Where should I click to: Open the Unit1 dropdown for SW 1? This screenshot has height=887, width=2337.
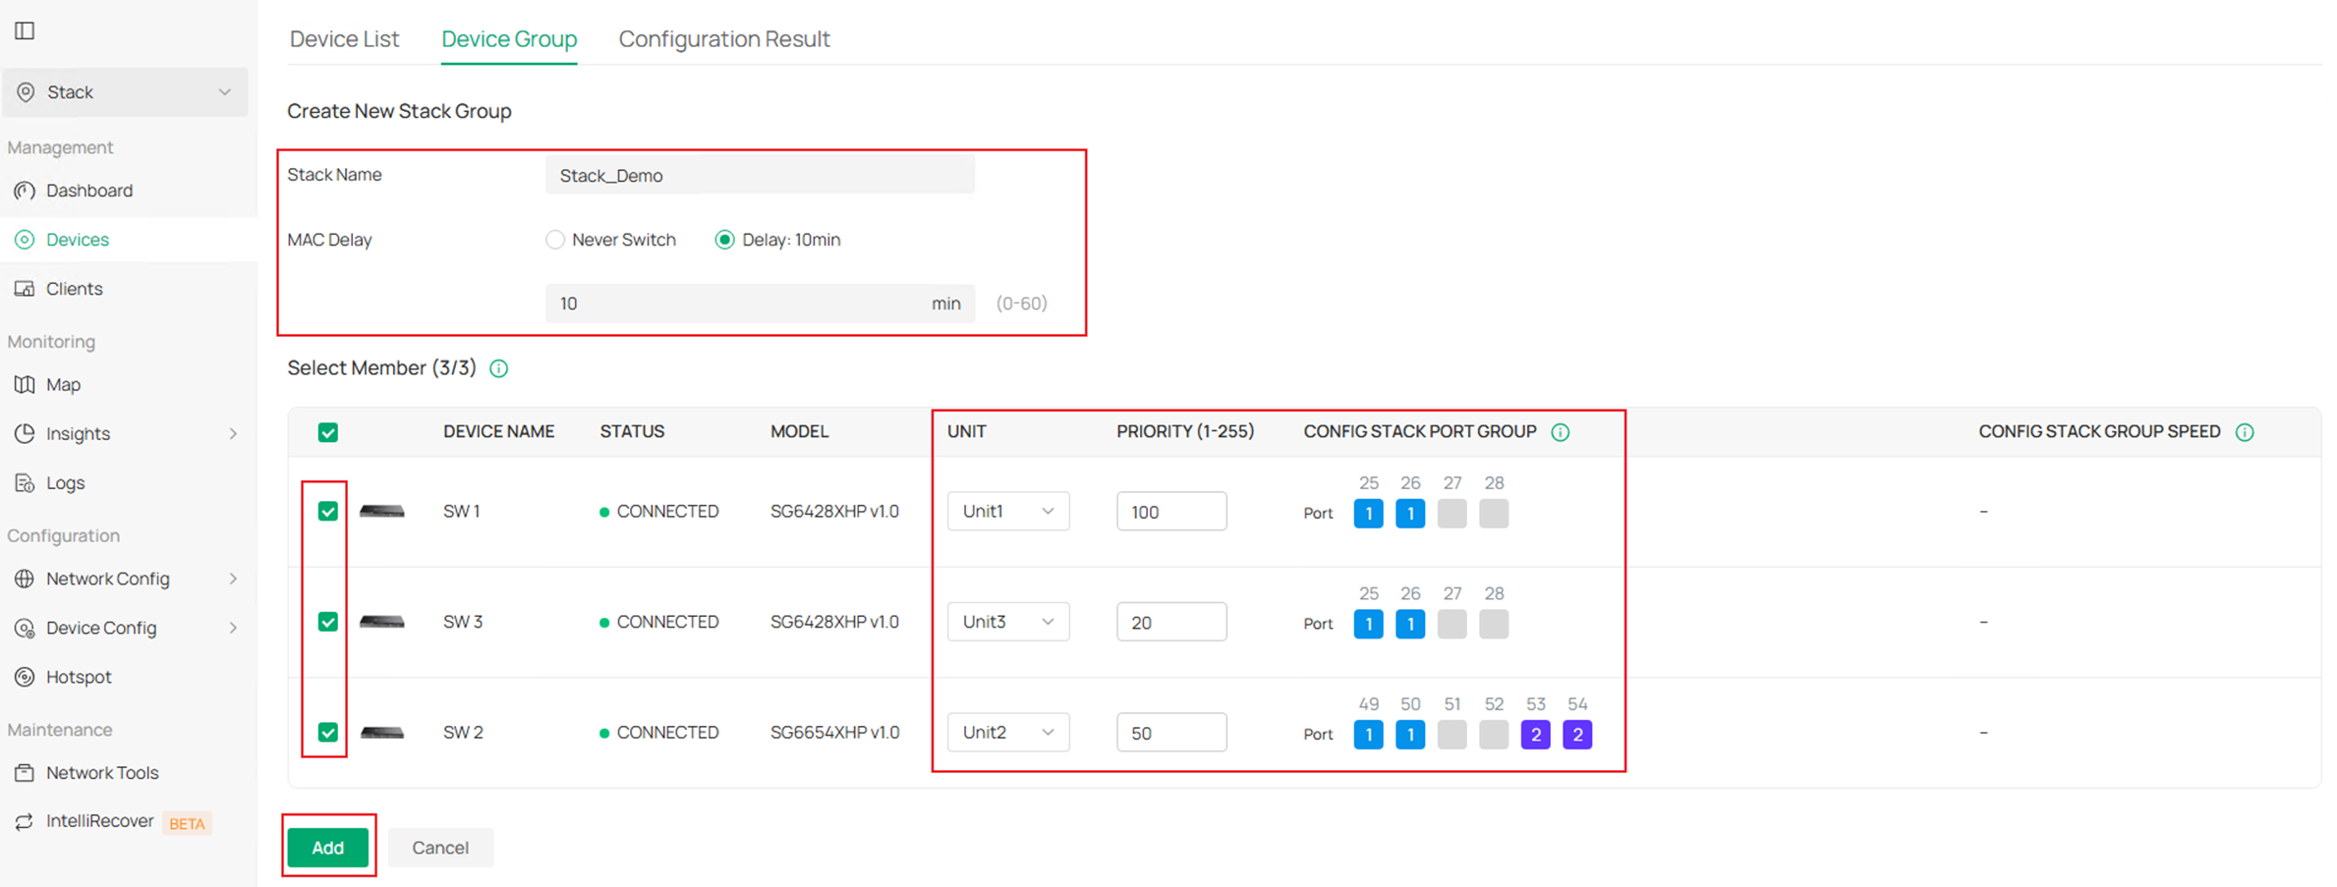(1008, 512)
